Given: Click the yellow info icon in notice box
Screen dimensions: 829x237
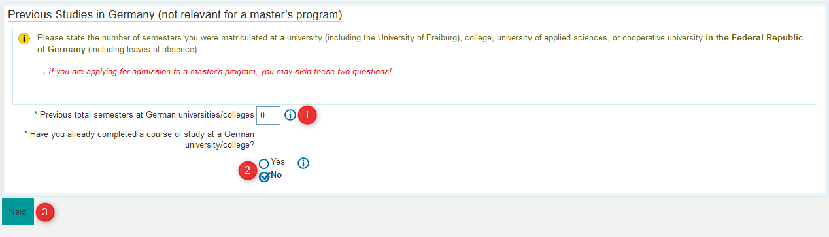Looking at the screenshot, I should pyautogui.click(x=24, y=39).
